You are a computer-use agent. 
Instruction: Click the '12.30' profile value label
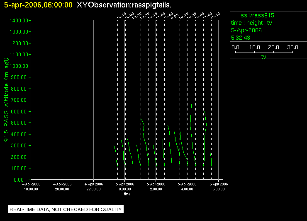(137, 16)
